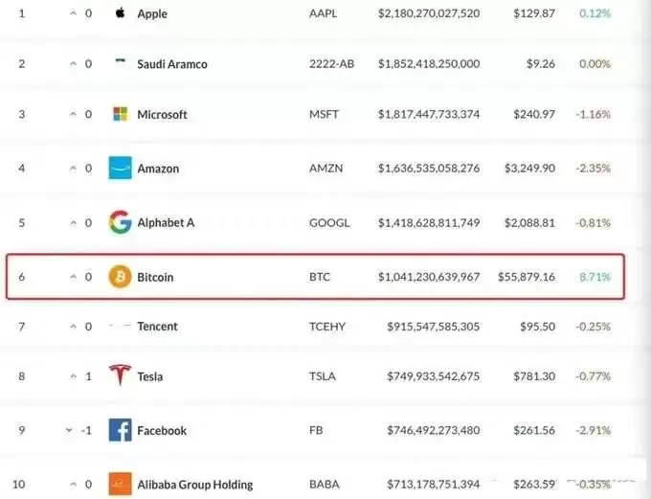Click Microsoft's market cap value
The image size is (651, 499).
[429, 115]
